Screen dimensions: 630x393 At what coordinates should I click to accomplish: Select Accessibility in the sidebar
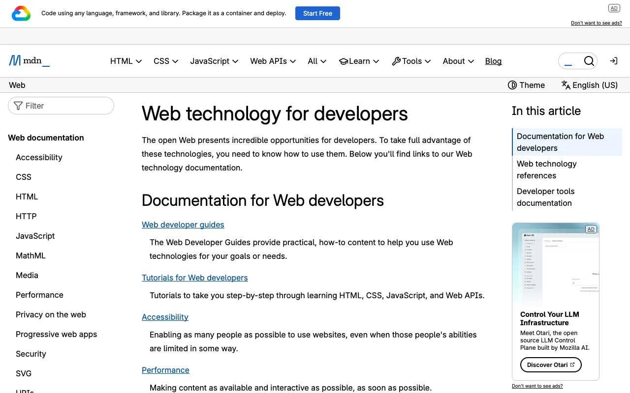tap(39, 157)
